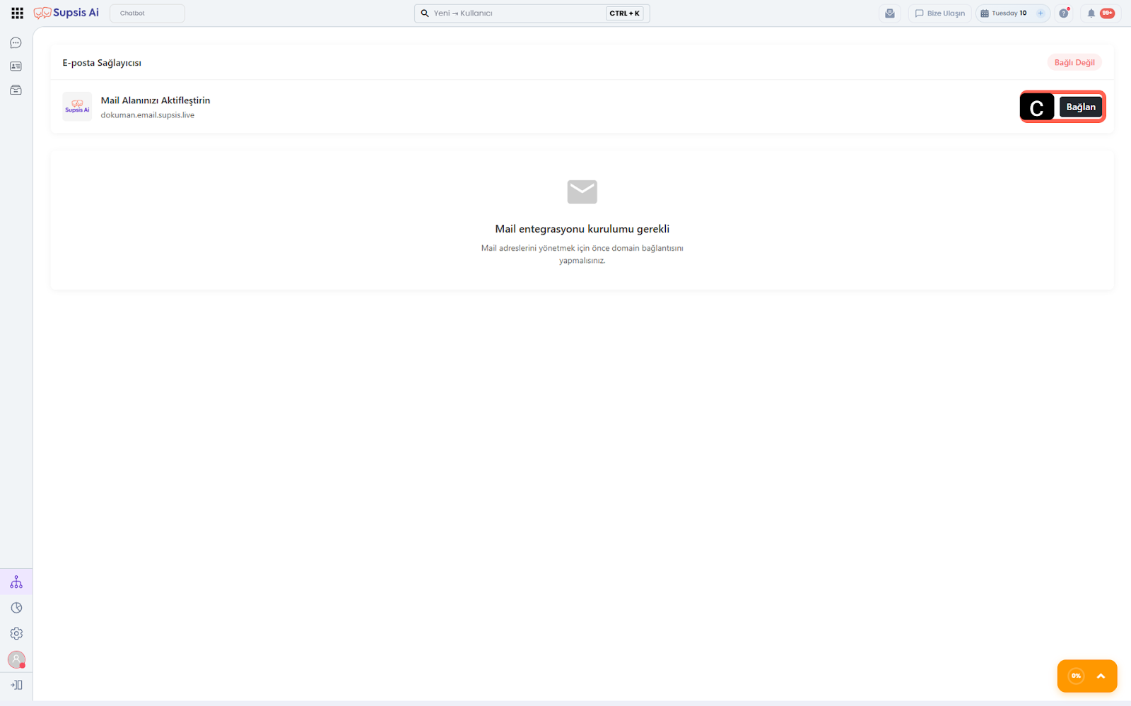This screenshot has width=1131, height=706.
Task: Expand the sidebar with arrow icon
Action: 16,685
